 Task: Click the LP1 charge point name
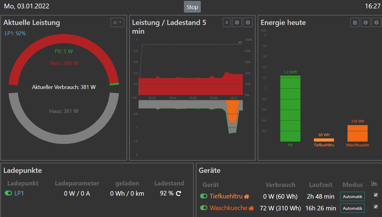(19, 193)
